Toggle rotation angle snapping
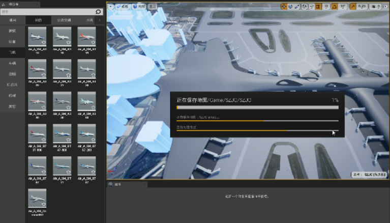Image resolution: width=390 pixels, height=223 pixels. [335, 7]
